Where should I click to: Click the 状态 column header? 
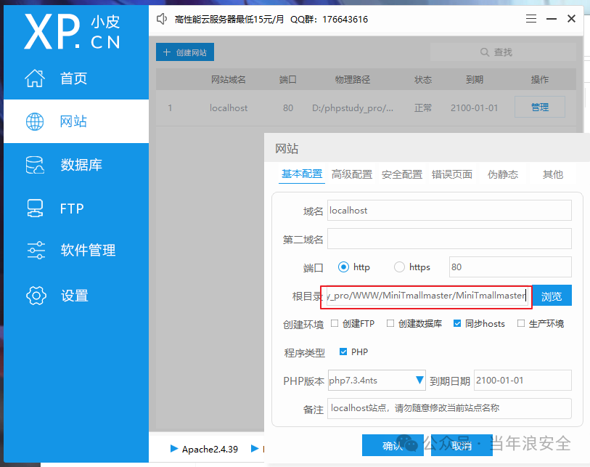[x=423, y=79]
